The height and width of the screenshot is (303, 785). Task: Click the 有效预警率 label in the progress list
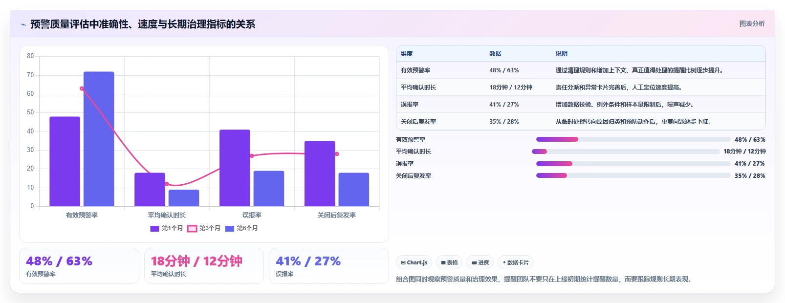pos(411,140)
